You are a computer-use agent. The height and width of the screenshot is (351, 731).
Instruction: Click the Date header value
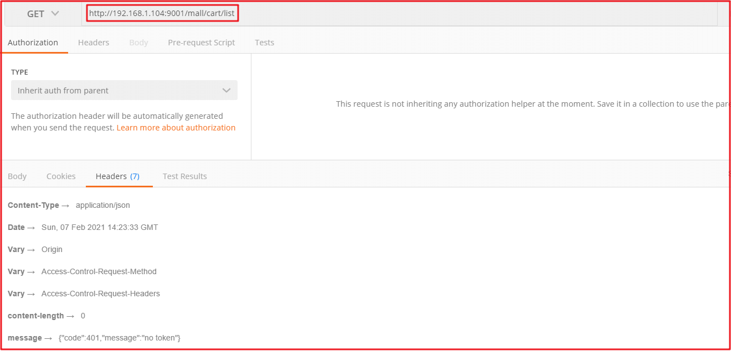[x=100, y=227]
